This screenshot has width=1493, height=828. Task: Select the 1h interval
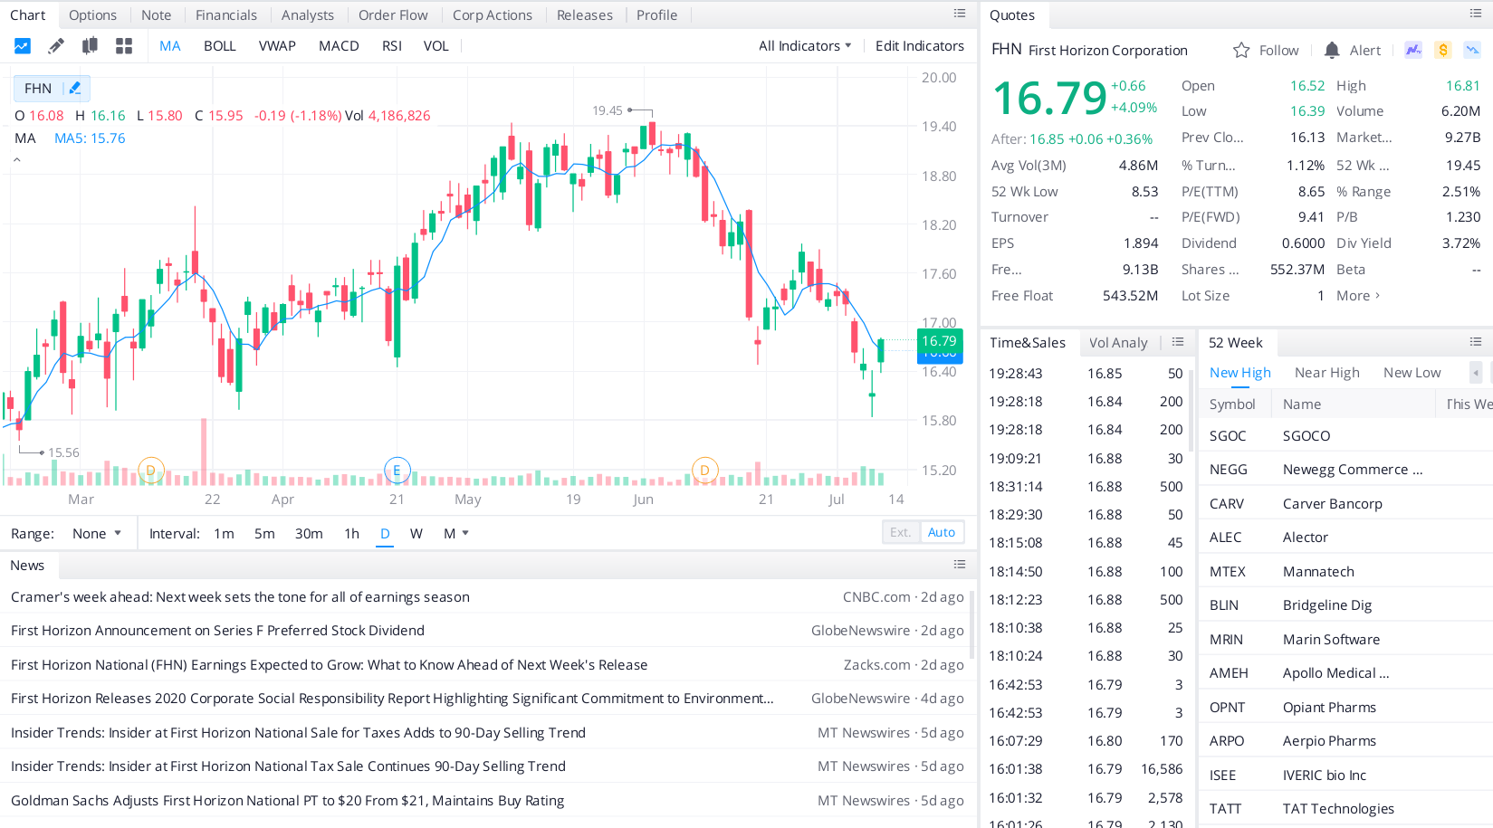[x=352, y=534]
